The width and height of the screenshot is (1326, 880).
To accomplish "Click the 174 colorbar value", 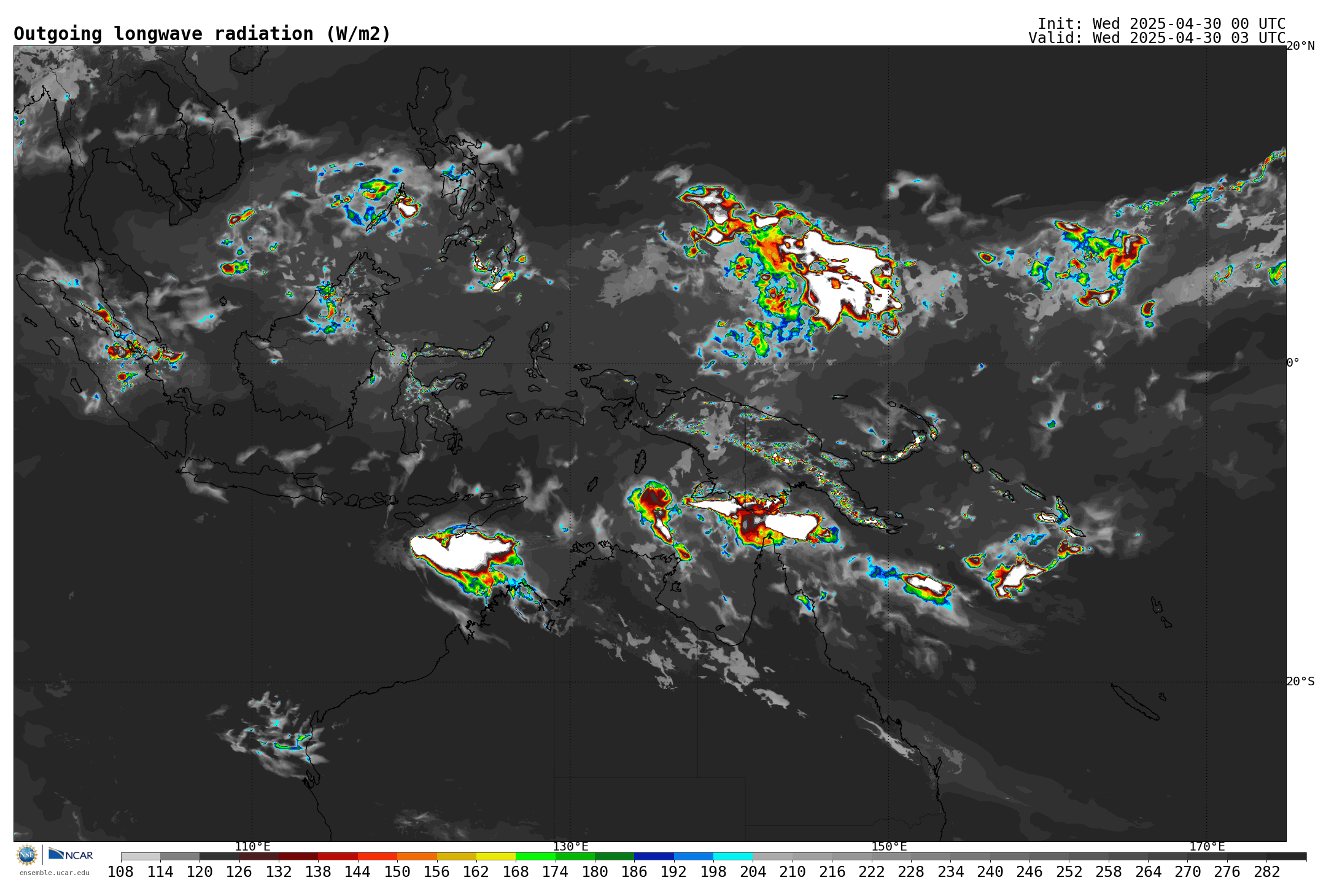I will [x=555, y=871].
